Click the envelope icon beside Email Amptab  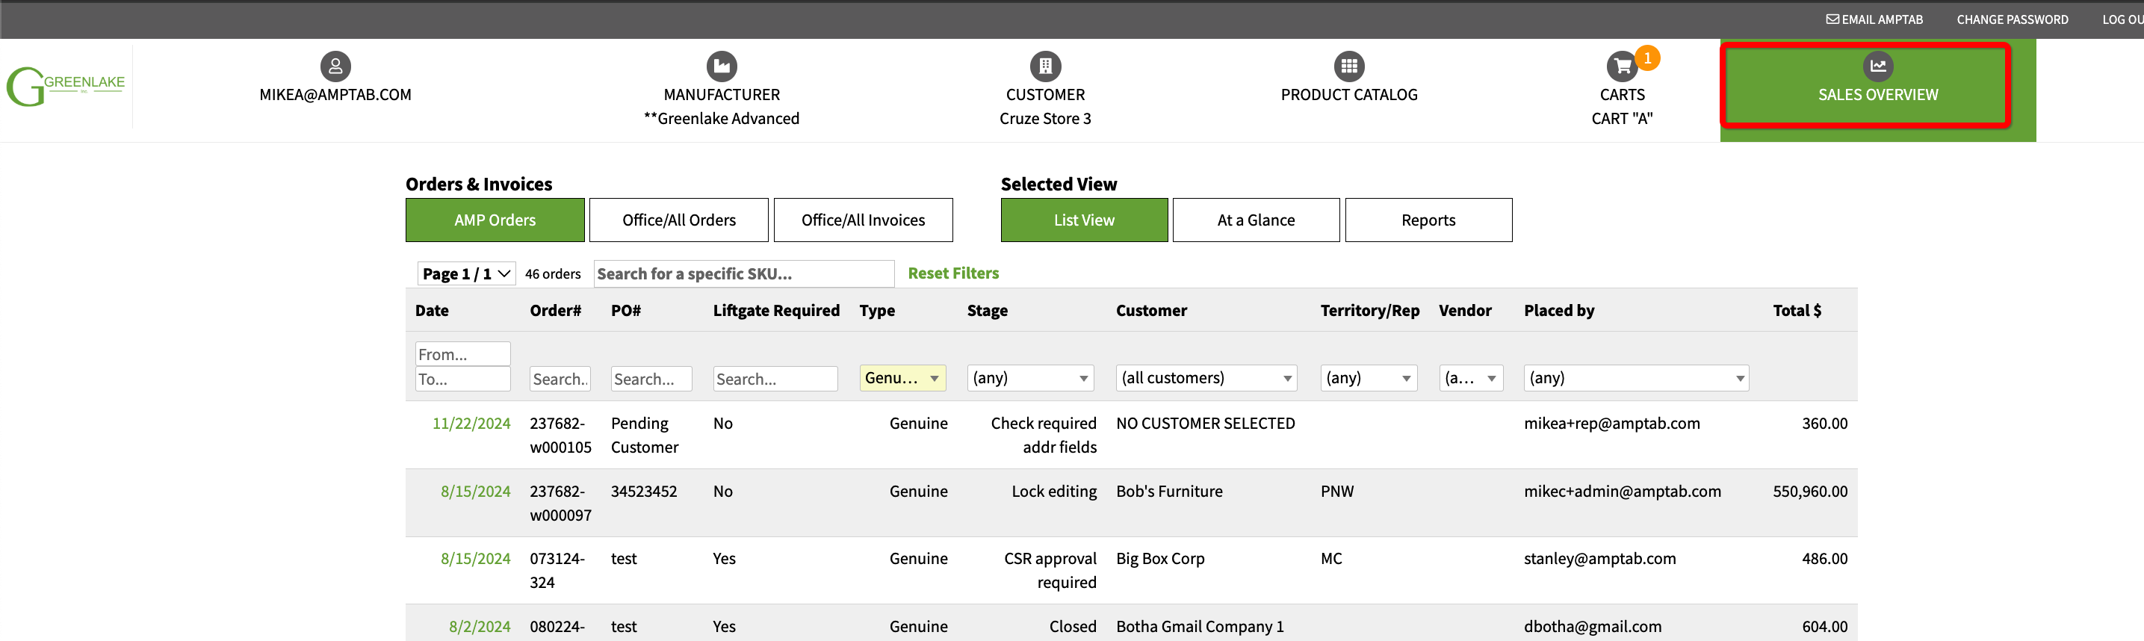[1832, 19]
